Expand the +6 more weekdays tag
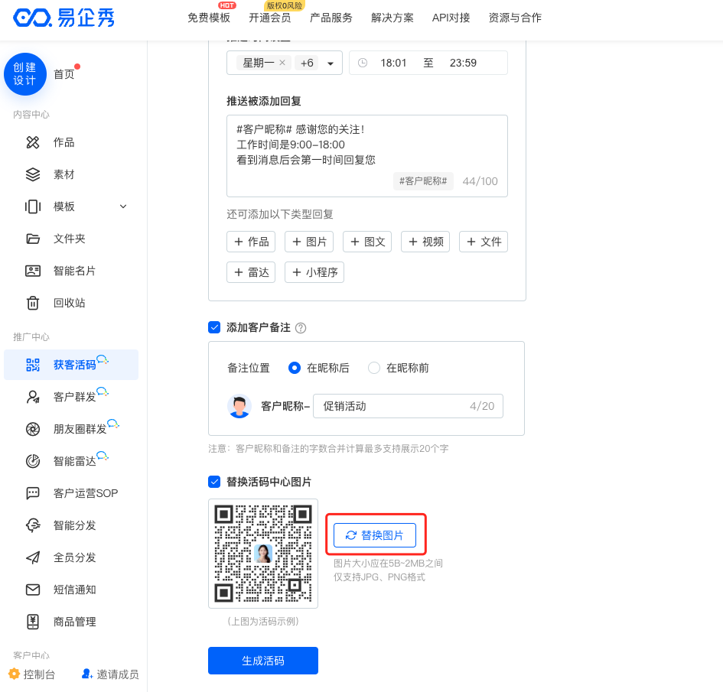 (x=307, y=63)
